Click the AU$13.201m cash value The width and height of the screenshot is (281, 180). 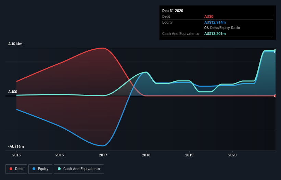215,34
